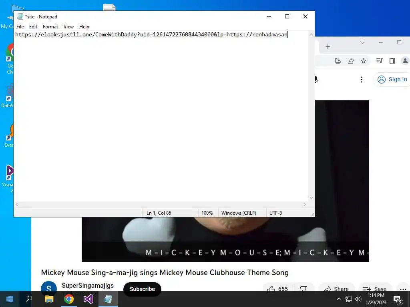410x307 pixels.
Task: Open the notification center icon
Action: [397, 299]
